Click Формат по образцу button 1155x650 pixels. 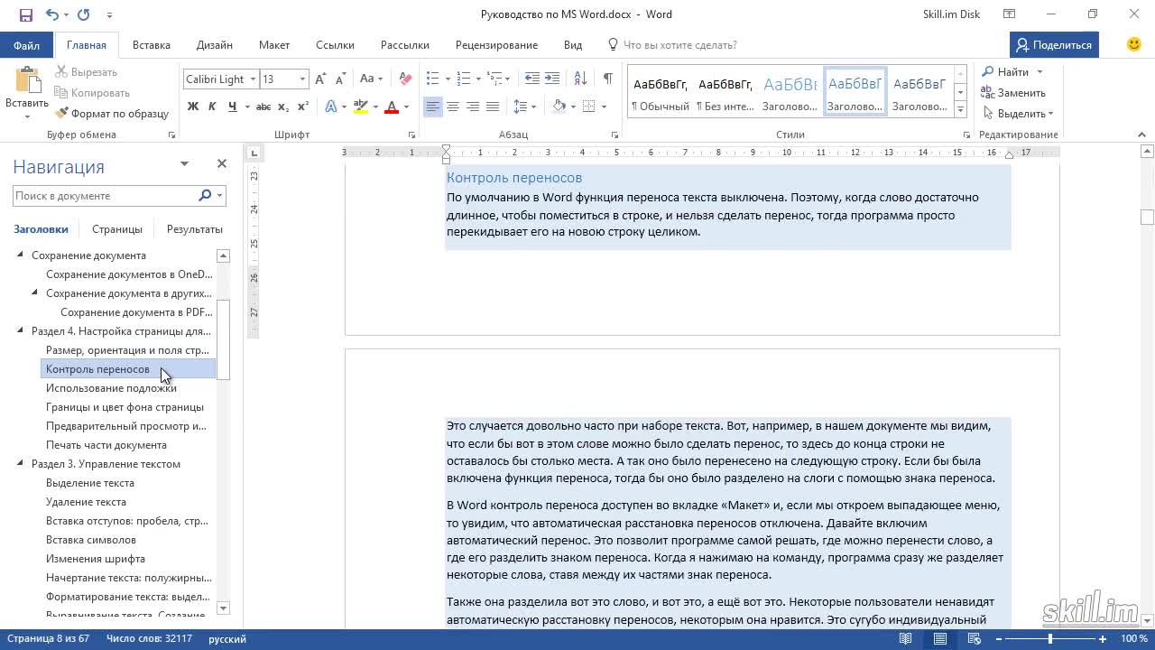tap(112, 114)
